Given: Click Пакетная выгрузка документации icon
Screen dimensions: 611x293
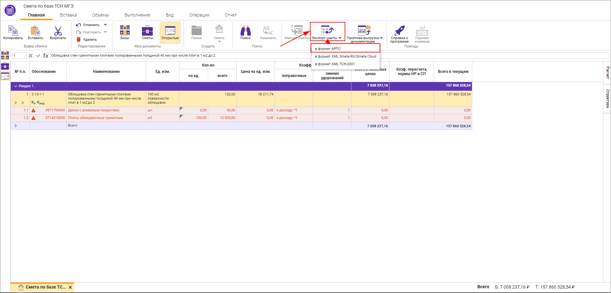Looking at the screenshot, I should 364,30.
